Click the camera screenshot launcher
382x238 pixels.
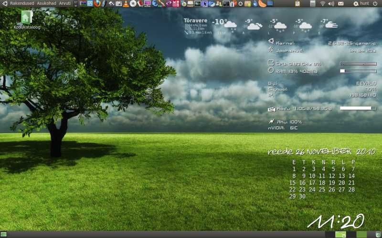point(118,3)
